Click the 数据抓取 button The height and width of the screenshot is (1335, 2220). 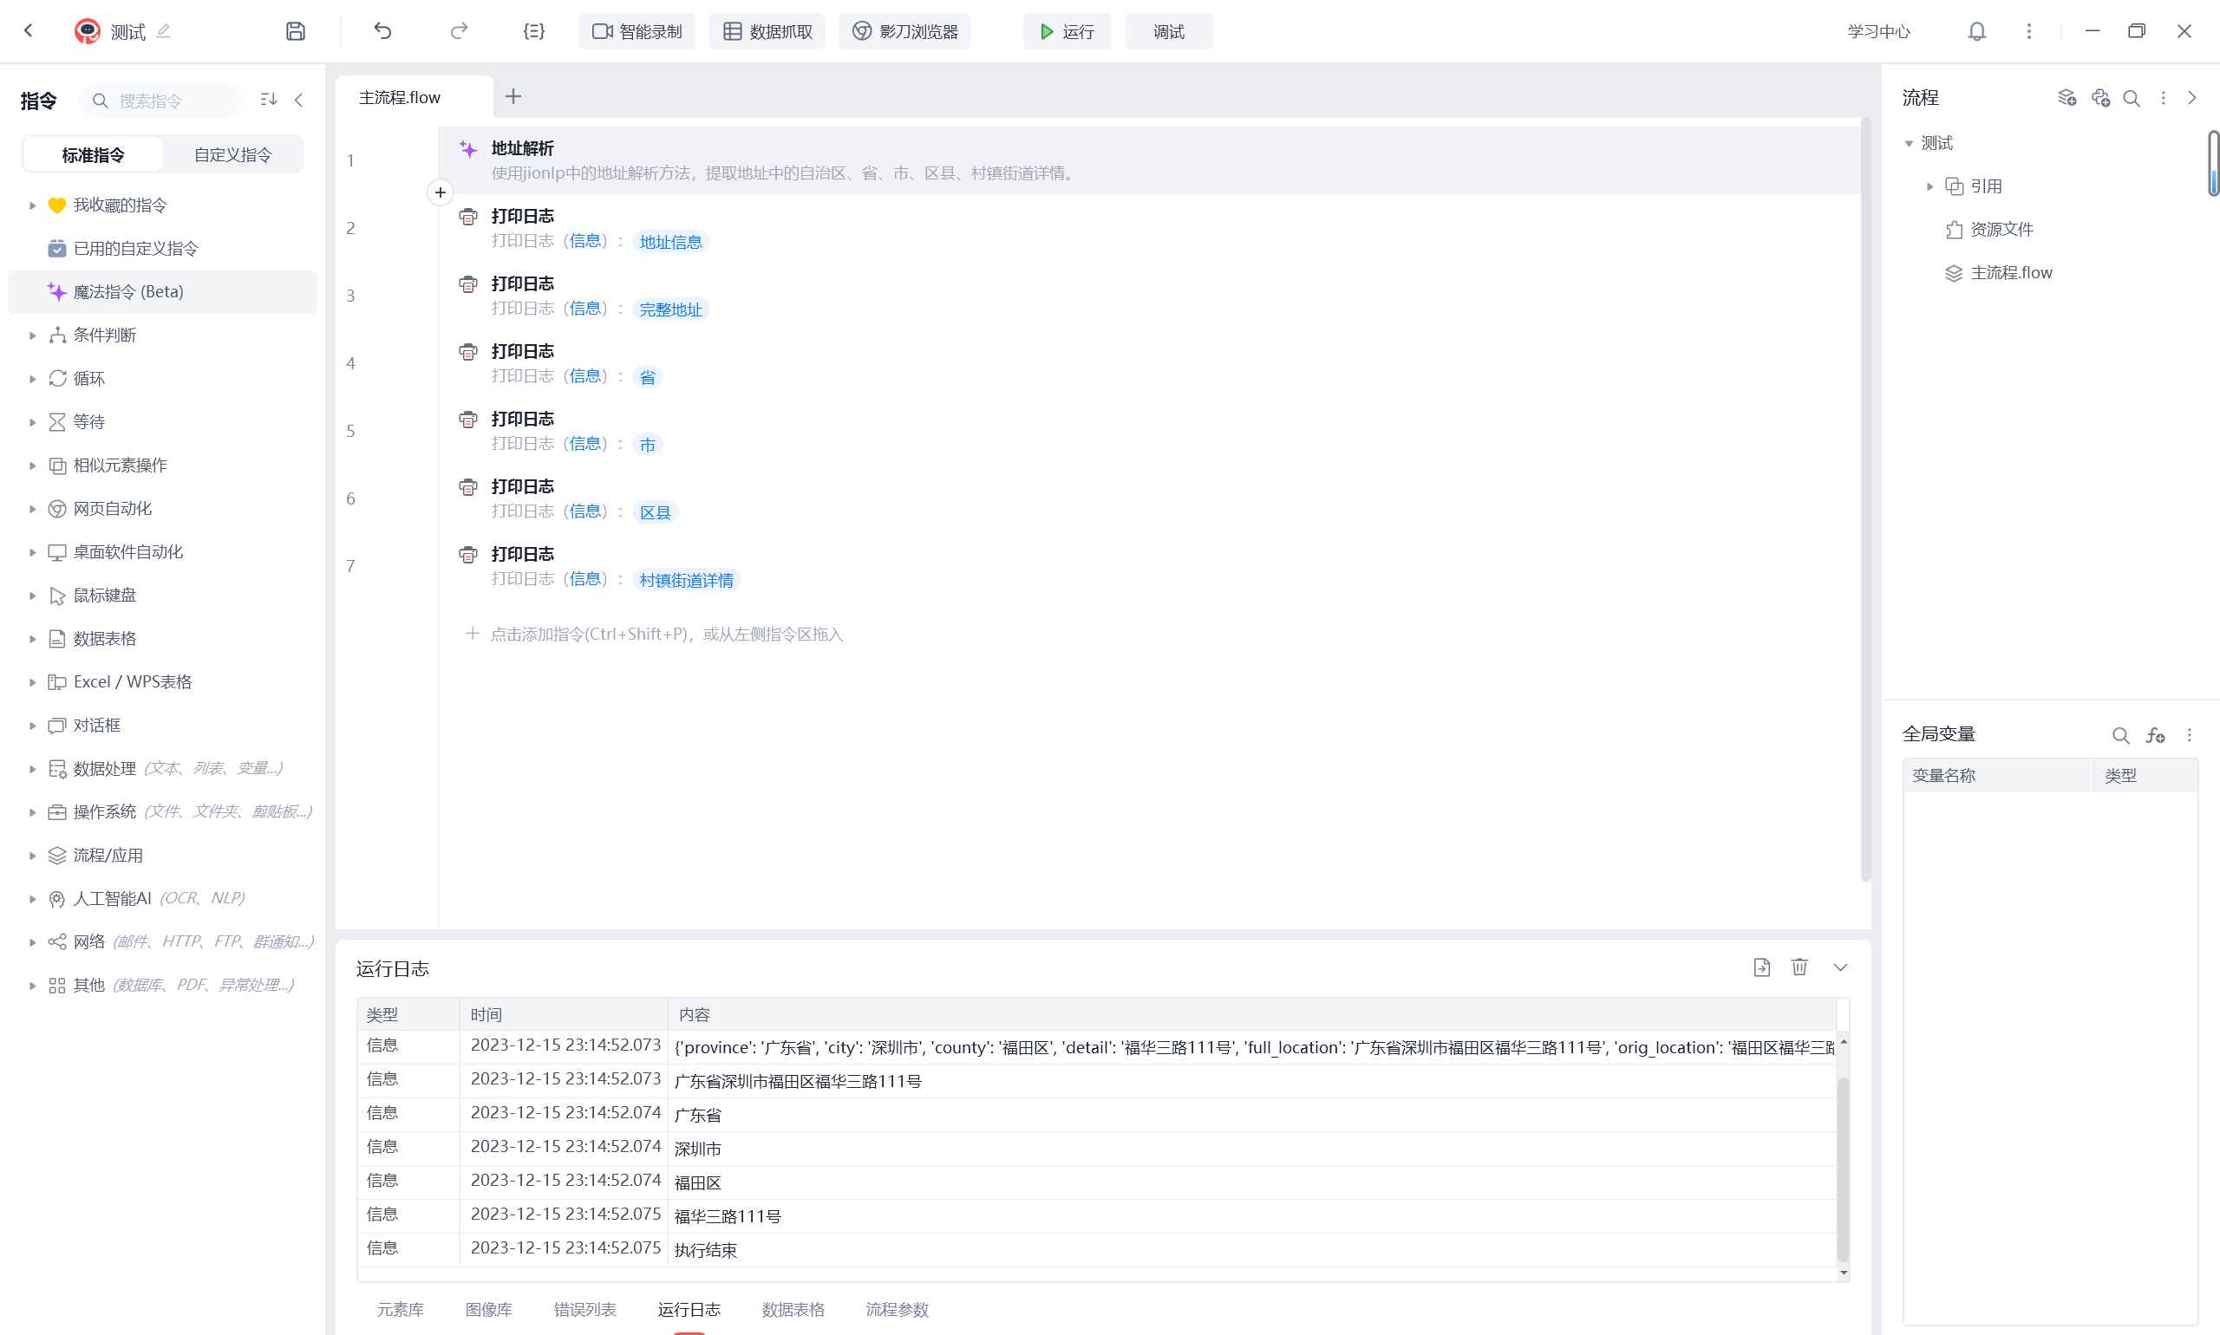click(767, 31)
